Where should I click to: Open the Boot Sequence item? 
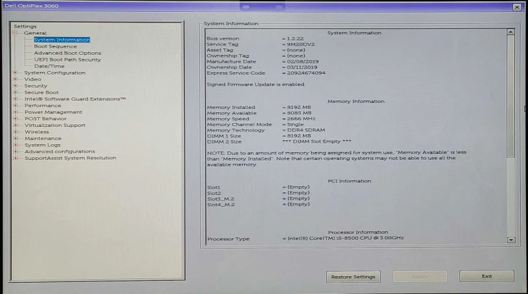coord(55,46)
